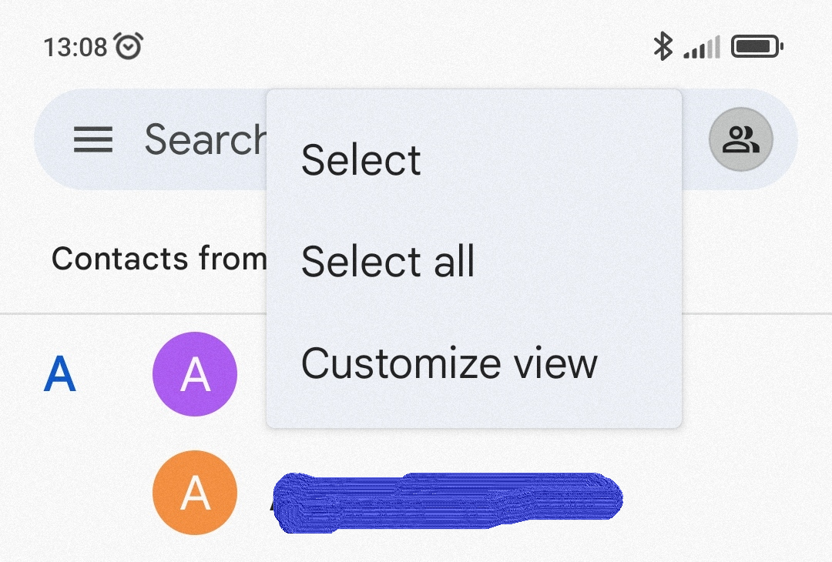Tap the cellular signal strength icon

point(701,48)
